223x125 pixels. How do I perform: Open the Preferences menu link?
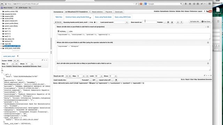(193, 11)
